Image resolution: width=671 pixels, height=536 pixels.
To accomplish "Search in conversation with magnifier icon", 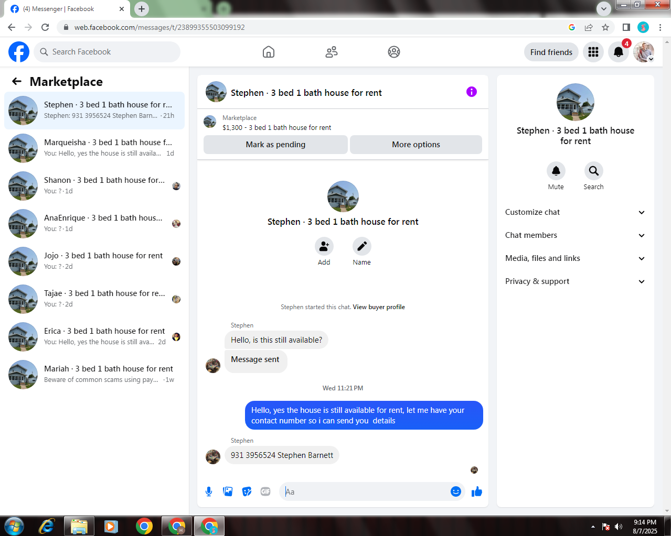I will pyautogui.click(x=594, y=171).
